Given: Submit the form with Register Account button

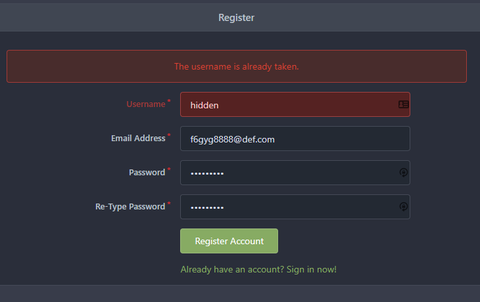Looking at the screenshot, I should pyautogui.click(x=229, y=241).
